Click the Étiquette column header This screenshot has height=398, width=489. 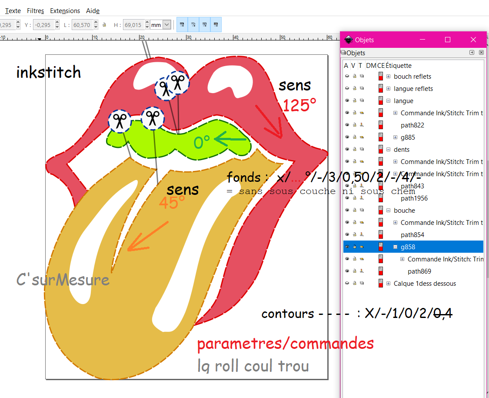click(x=398, y=66)
